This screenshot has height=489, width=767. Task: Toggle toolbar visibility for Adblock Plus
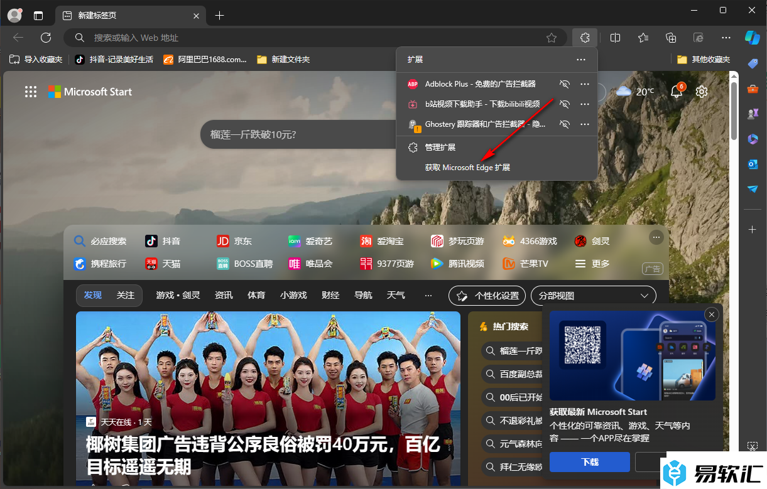coord(565,84)
